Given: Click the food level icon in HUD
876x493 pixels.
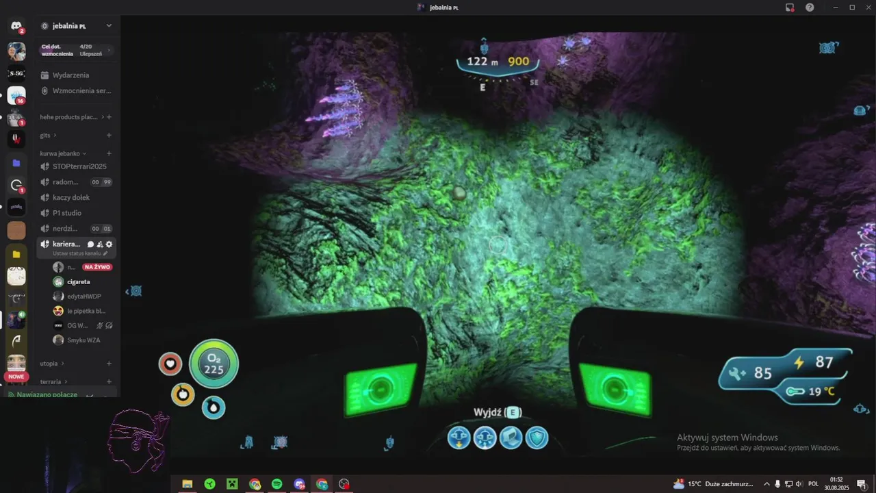Looking at the screenshot, I should point(183,394).
